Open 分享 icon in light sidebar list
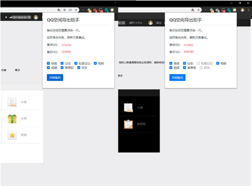This screenshot has width=252, height=186. [x=12, y=102]
